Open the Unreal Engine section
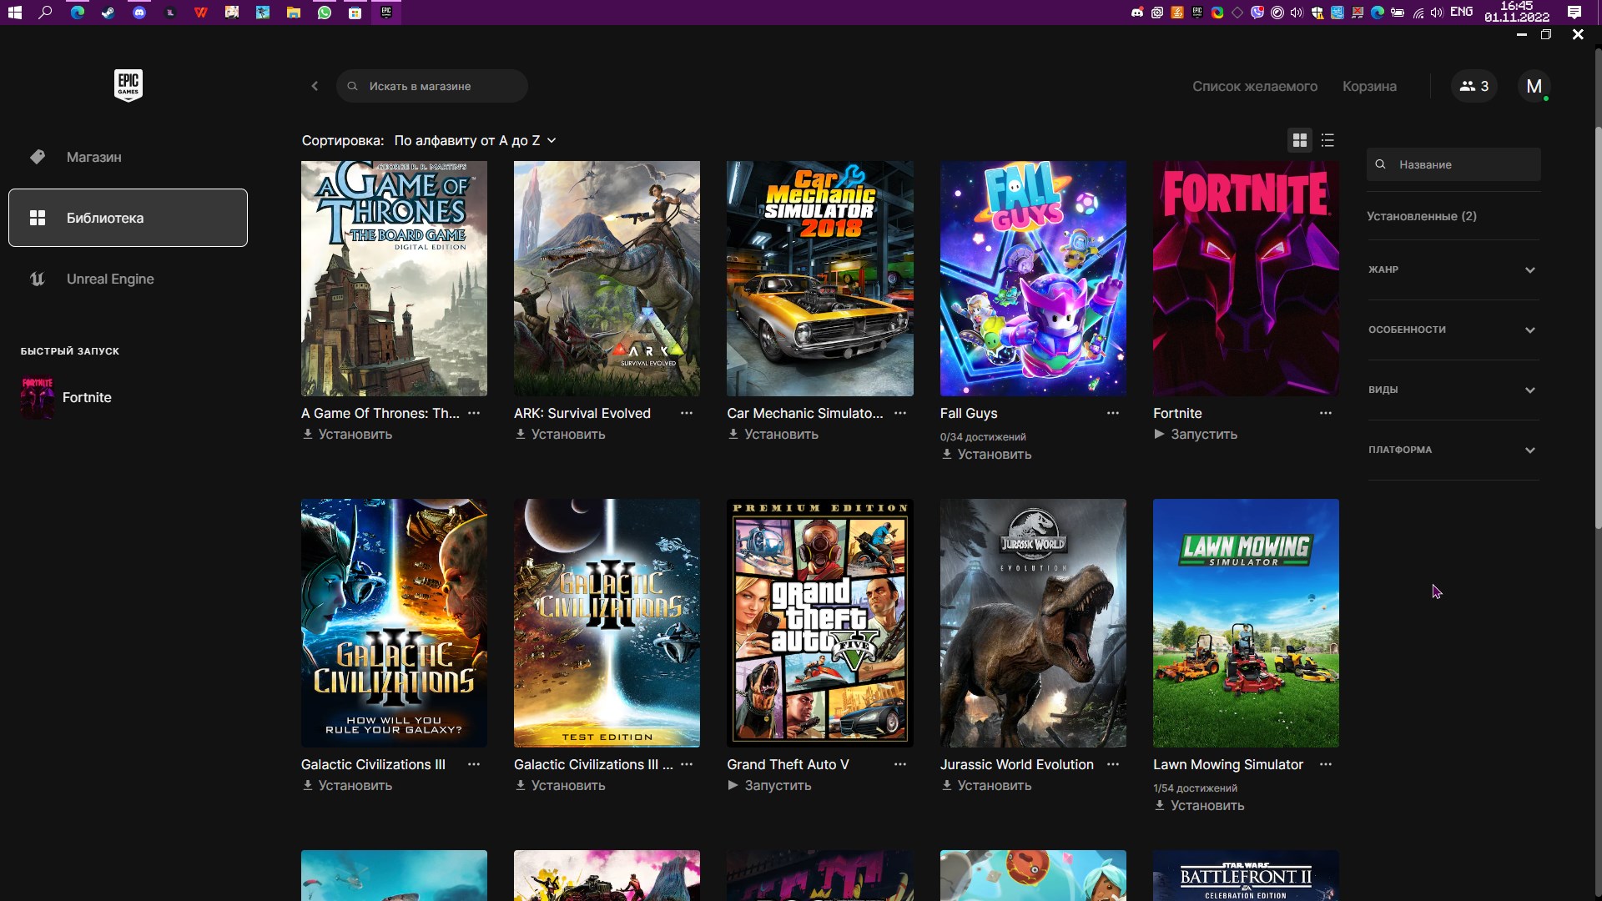 [128, 279]
